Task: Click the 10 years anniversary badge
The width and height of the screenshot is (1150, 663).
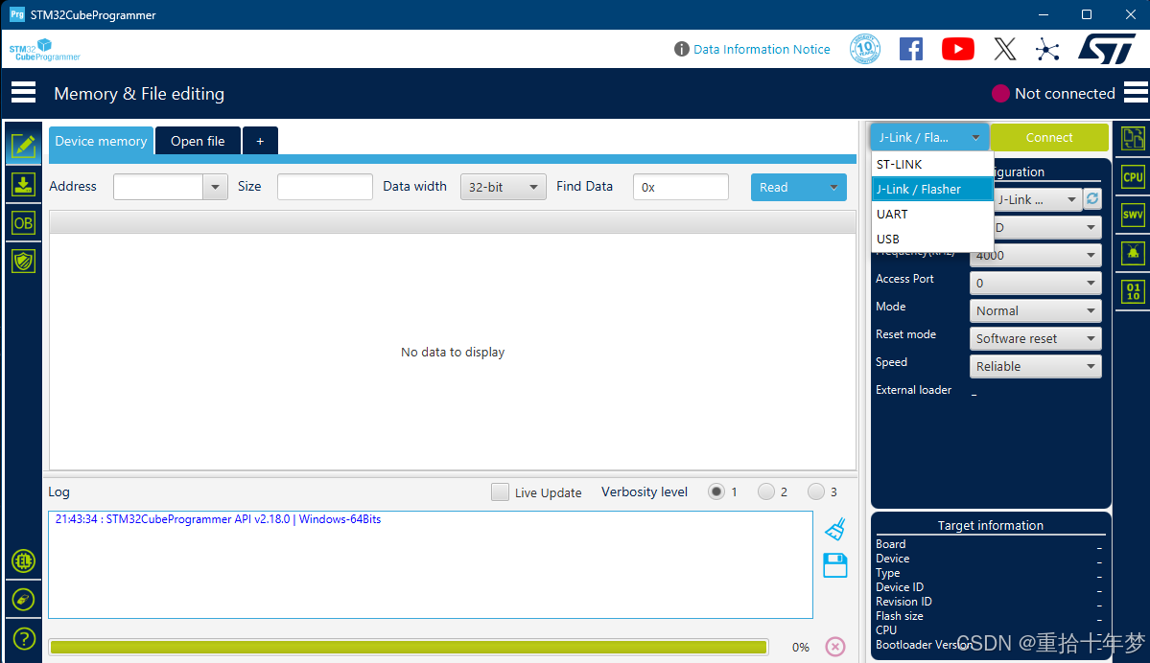Action: pos(865,49)
